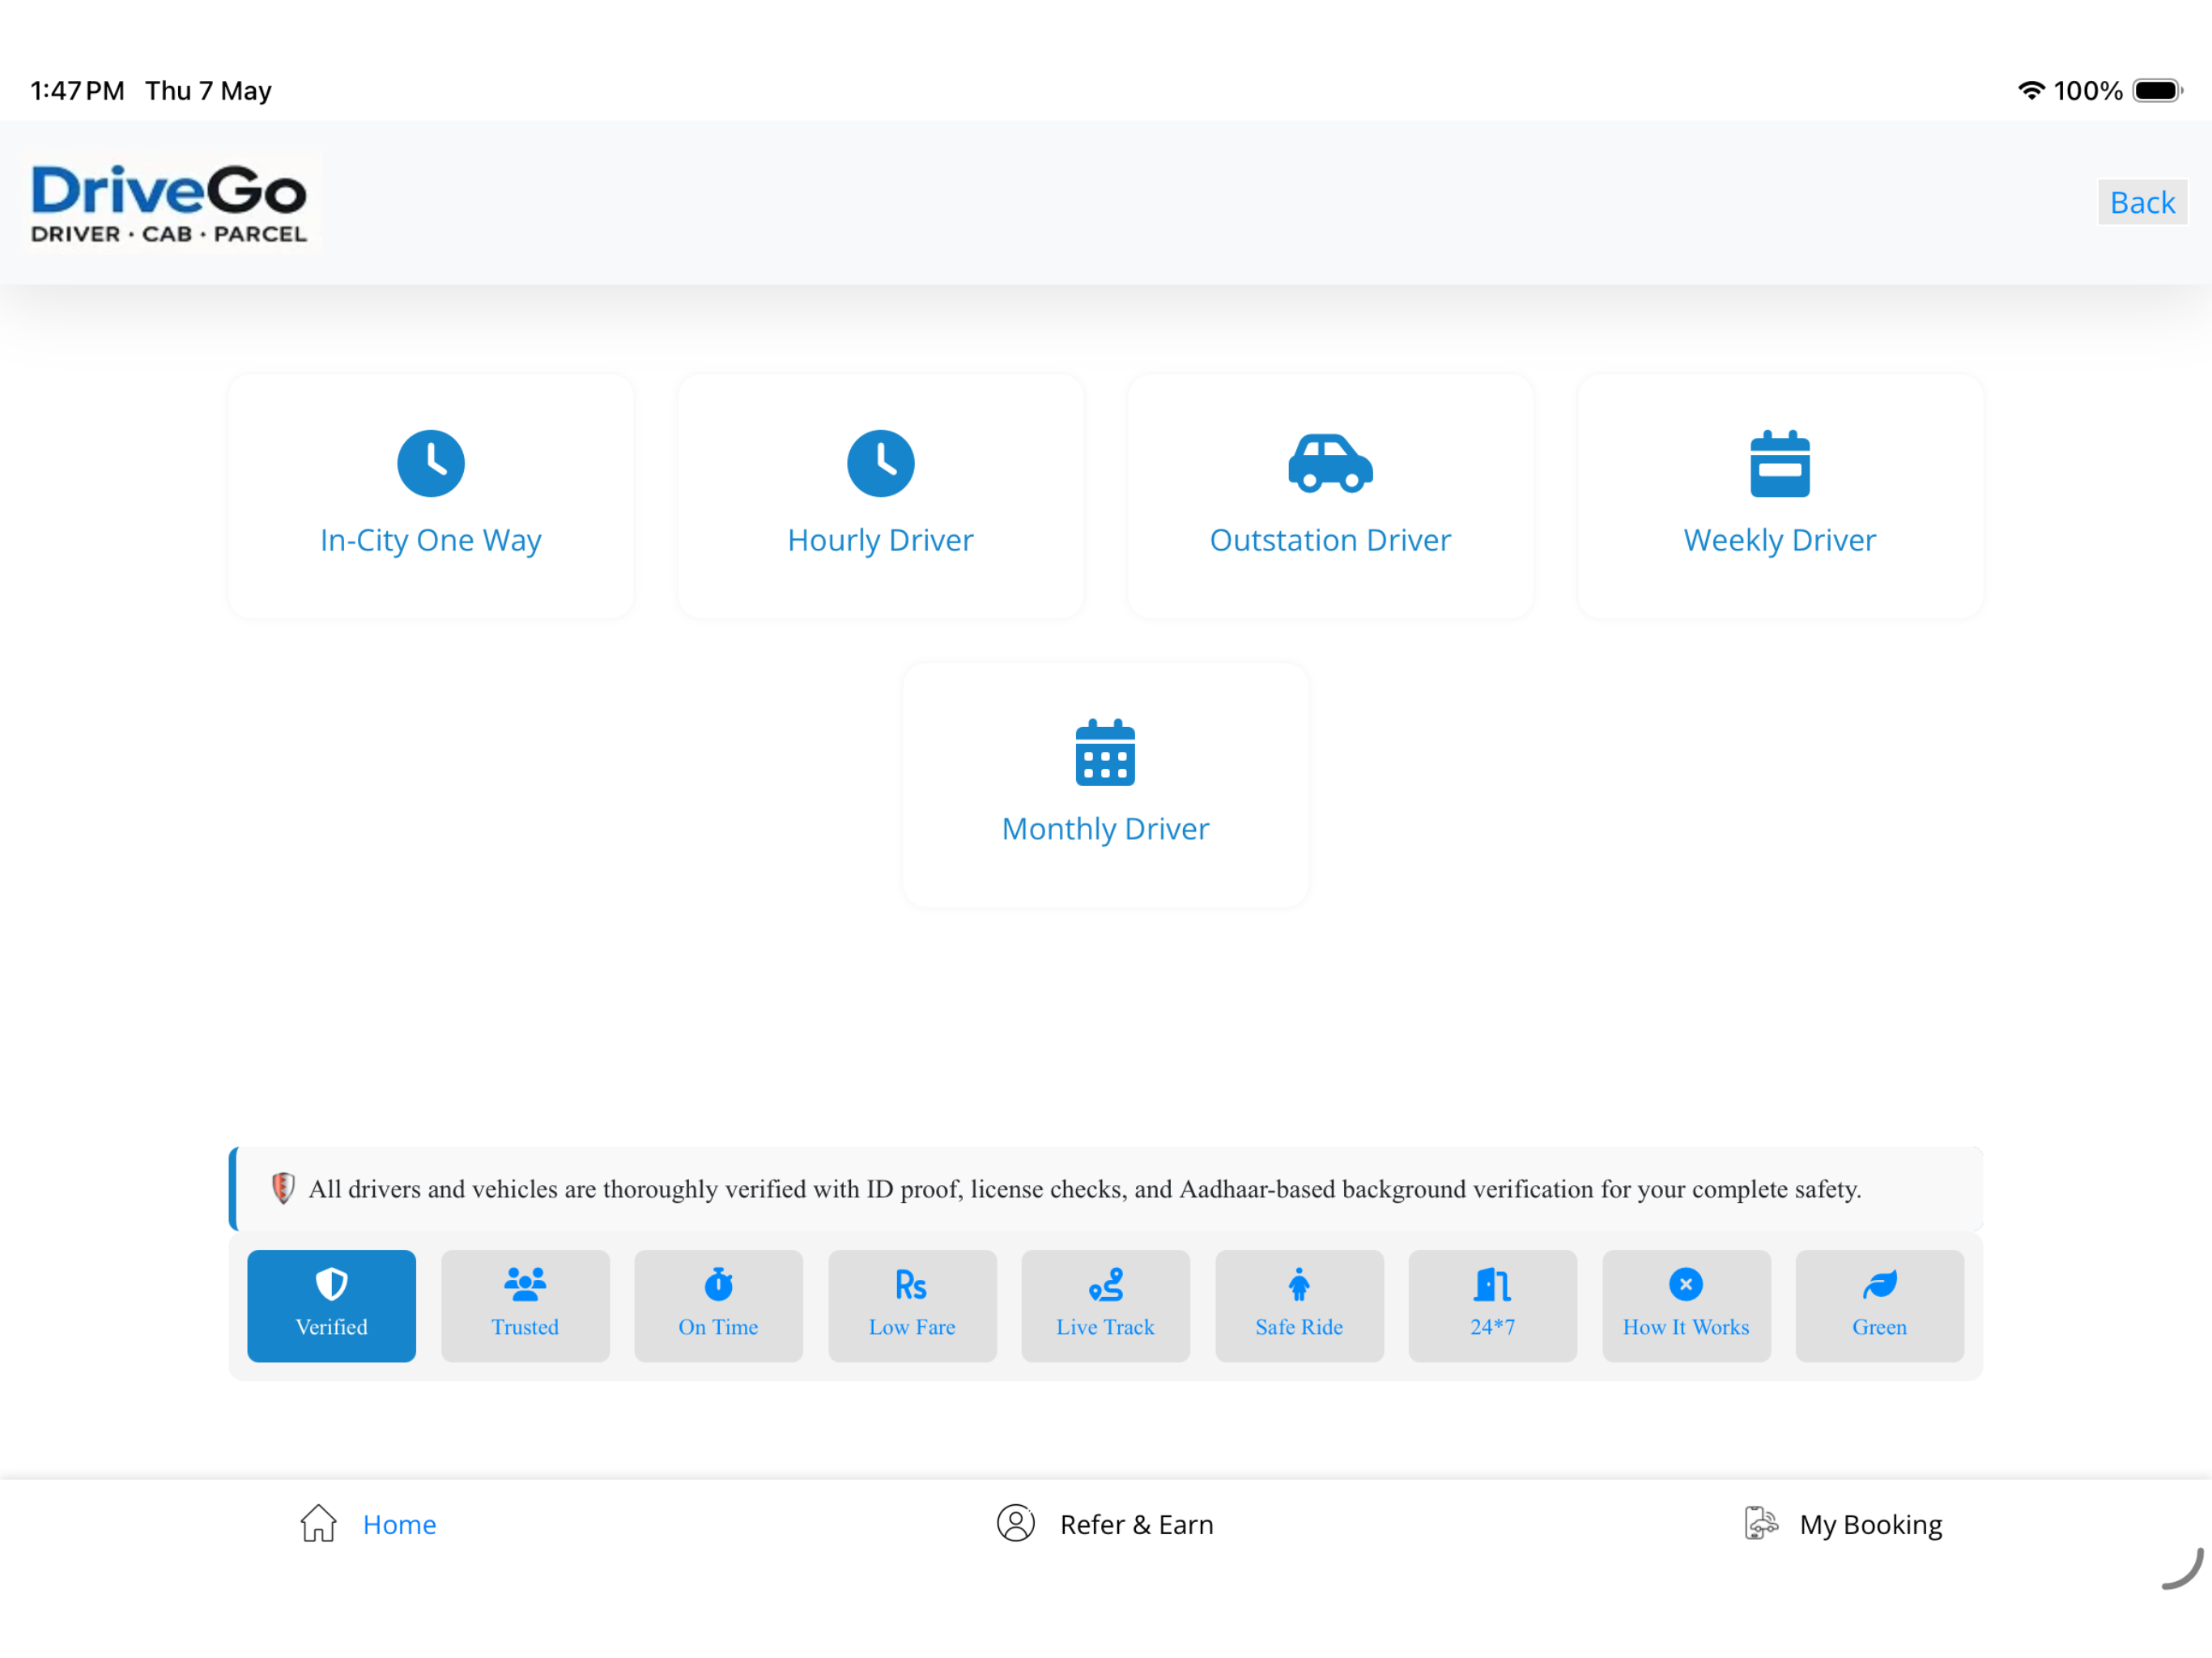The image size is (2212, 1658).
Task: Switch to the Live Track tab
Action: point(1105,1305)
